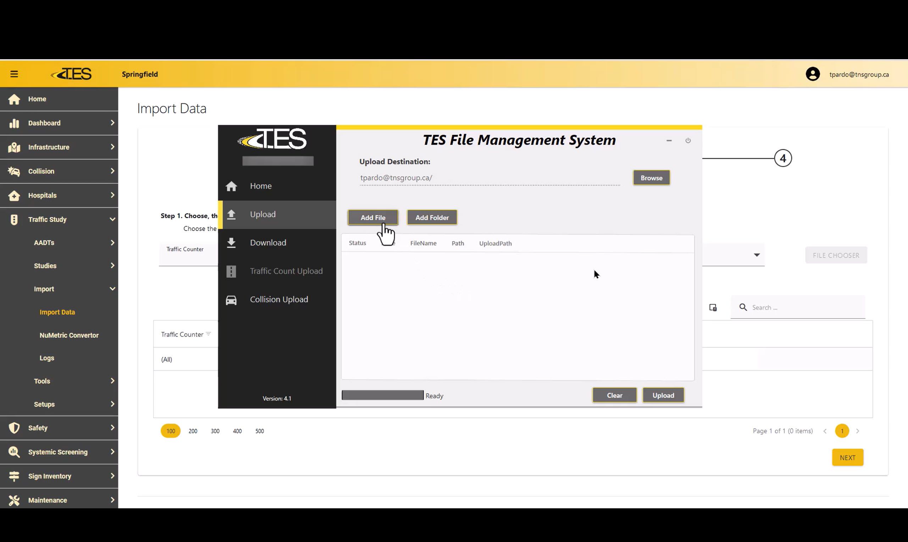Click the Systemic Screening magnifier icon
The width and height of the screenshot is (908, 542).
[14, 452]
